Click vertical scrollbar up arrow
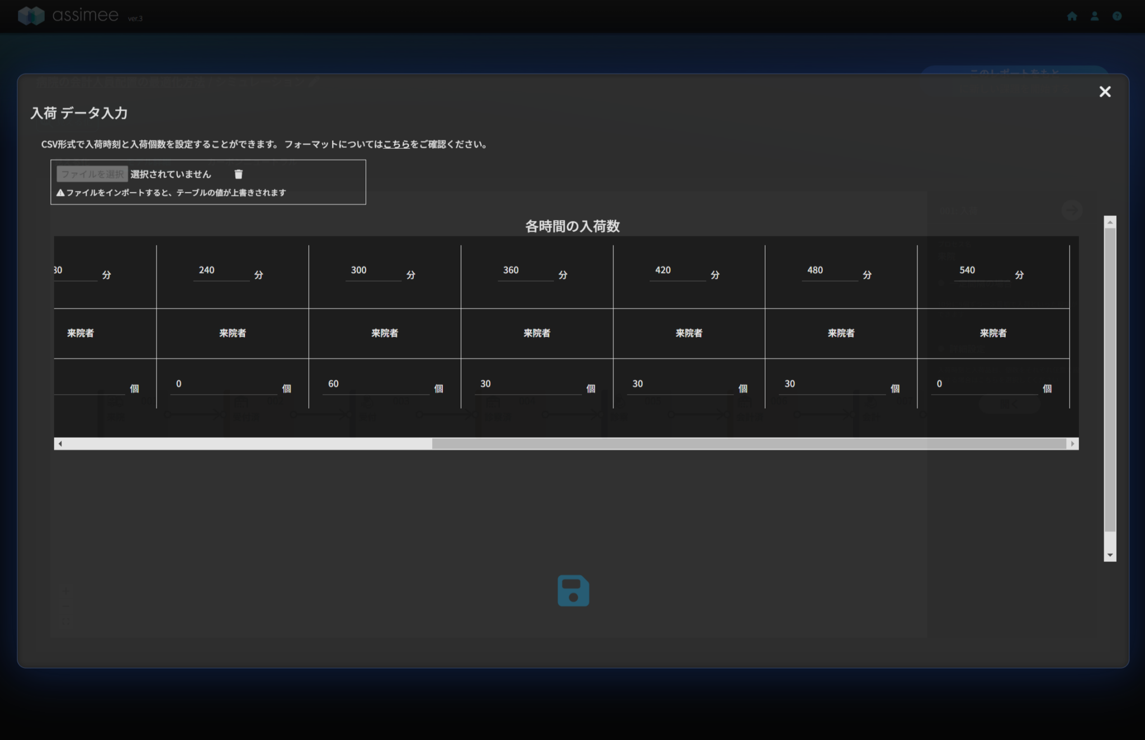The height and width of the screenshot is (740, 1145). [x=1110, y=222]
